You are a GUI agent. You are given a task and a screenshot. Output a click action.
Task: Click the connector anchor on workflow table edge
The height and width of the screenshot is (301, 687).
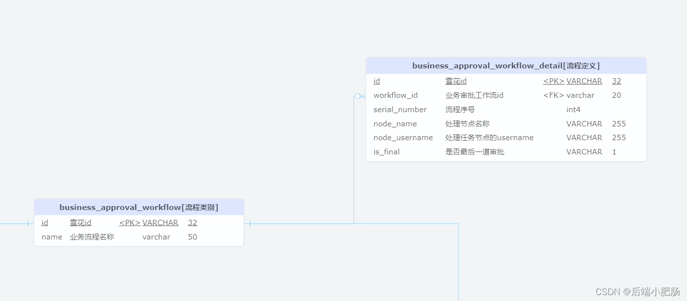(x=249, y=223)
